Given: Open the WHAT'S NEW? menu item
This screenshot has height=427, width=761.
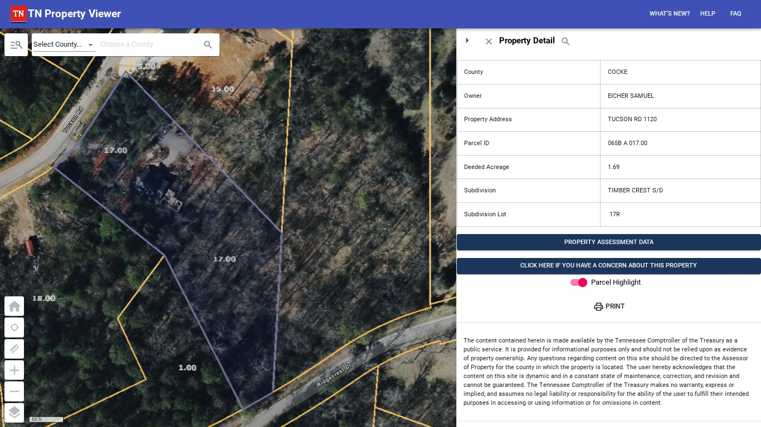Looking at the screenshot, I should coord(669,14).
